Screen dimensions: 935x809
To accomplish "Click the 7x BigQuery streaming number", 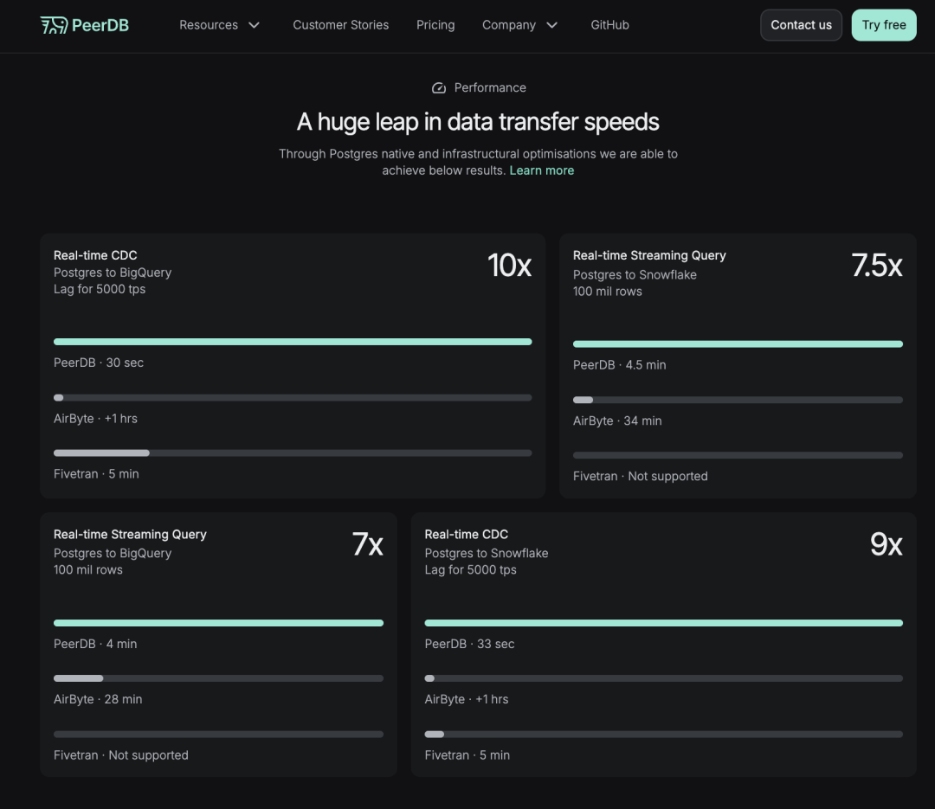I will [367, 544].
